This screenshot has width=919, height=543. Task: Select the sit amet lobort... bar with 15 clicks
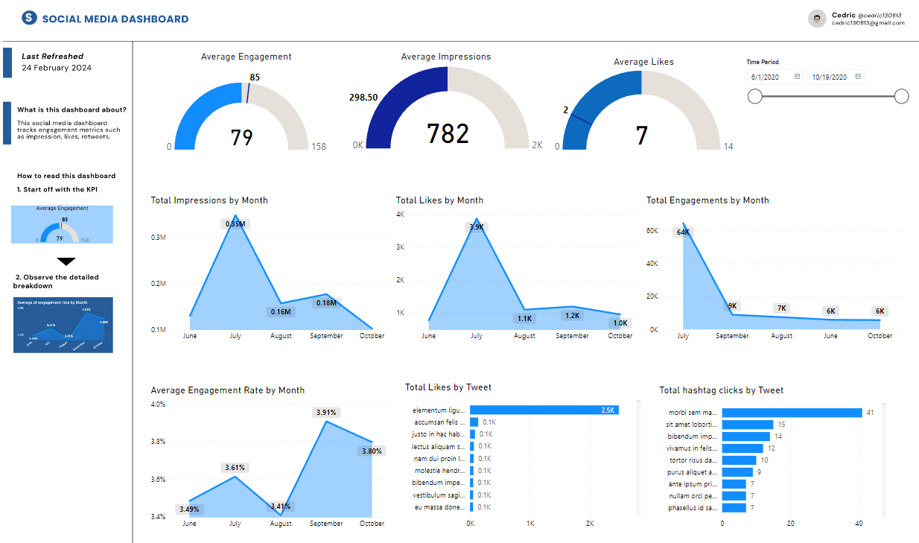(x=748, y=425)
